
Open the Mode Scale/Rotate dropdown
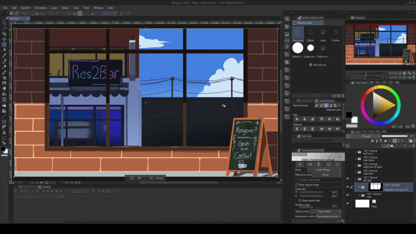tap(325, 169)
